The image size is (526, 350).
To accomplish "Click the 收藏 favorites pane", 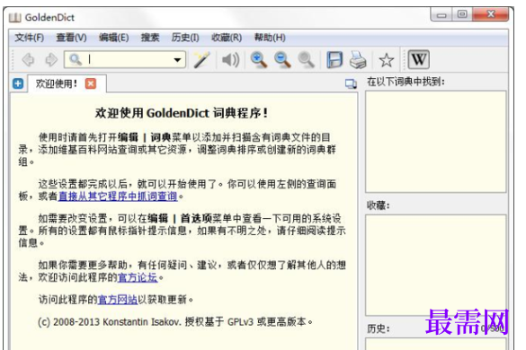I will [436, 265].
